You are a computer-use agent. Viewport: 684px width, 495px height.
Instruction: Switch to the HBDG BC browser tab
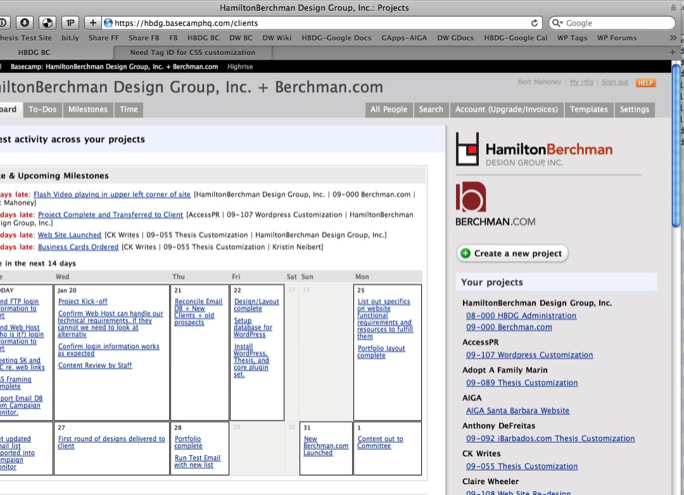click(x=34, y=53)
